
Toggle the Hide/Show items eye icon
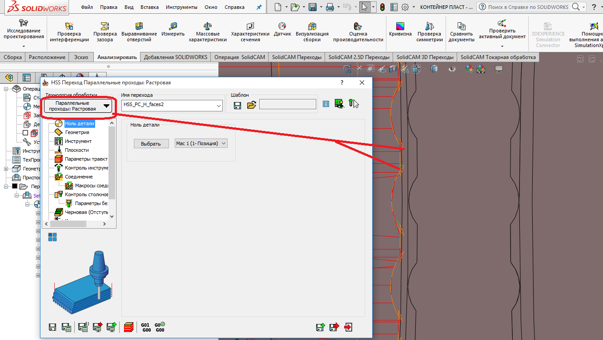(452, 69)
